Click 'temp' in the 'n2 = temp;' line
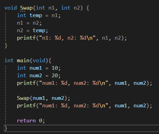159x134 pixels. pos(39,30)
